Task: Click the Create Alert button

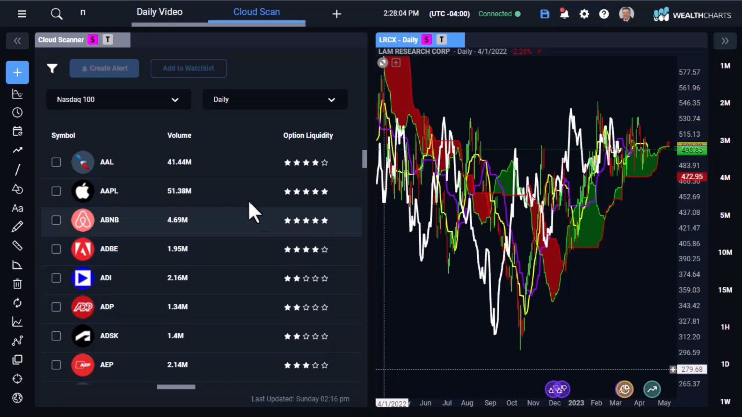Action: point(104,68)
